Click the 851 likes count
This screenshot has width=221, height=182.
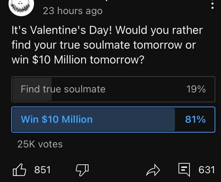coord(42,170)
